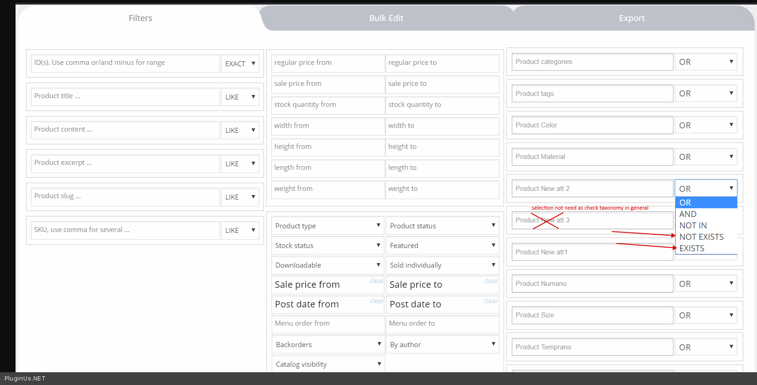The height and width of the screenshot is (385, 757).
Task: Expand the Catalog visibility dropdown
Action: 328,364
